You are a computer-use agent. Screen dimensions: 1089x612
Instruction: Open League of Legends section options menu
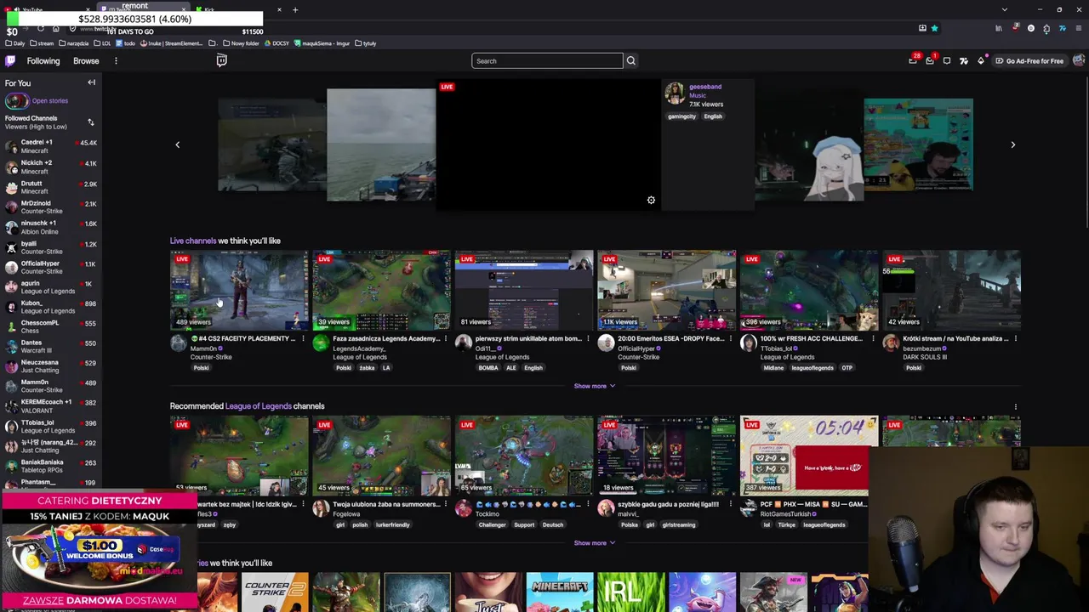click(1015, 406)
